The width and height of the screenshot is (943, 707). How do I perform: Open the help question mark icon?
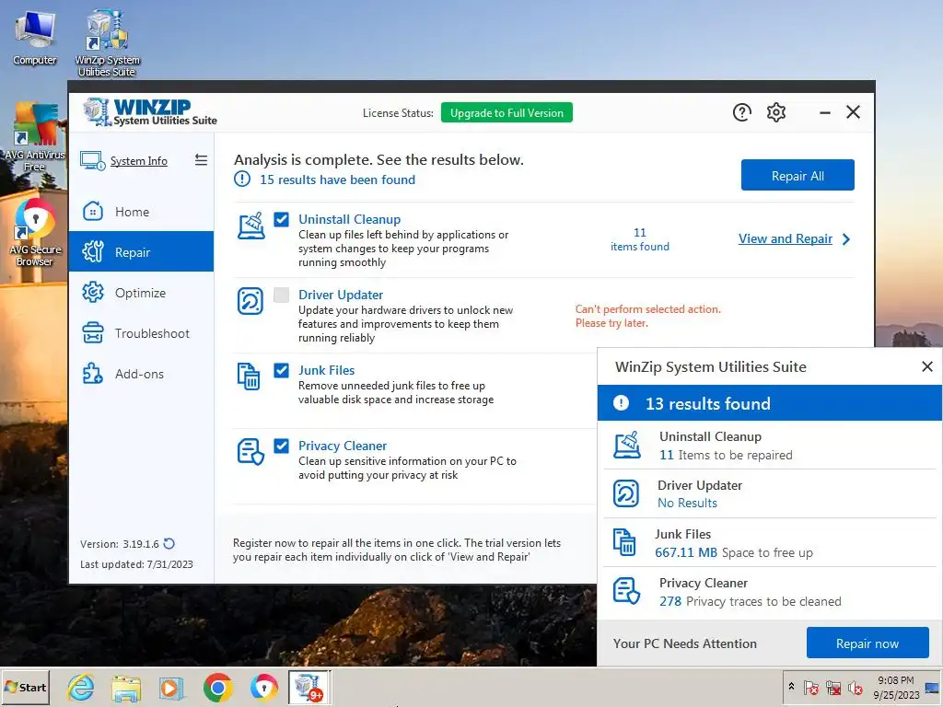(741, 112)
